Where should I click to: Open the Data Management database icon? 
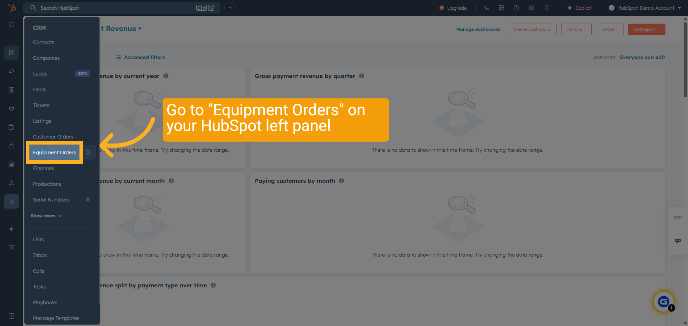coord(11,164)
